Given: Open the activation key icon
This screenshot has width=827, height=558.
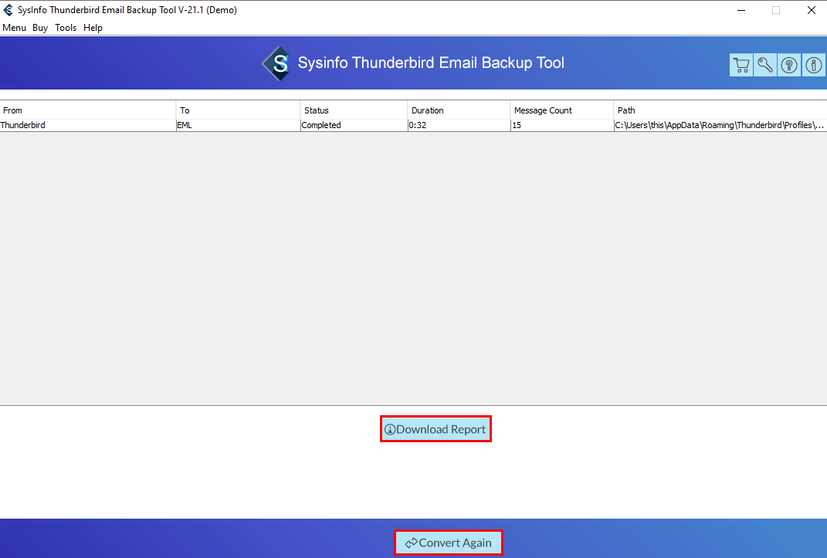Looking at the screenshot, I should coord(765,66).
